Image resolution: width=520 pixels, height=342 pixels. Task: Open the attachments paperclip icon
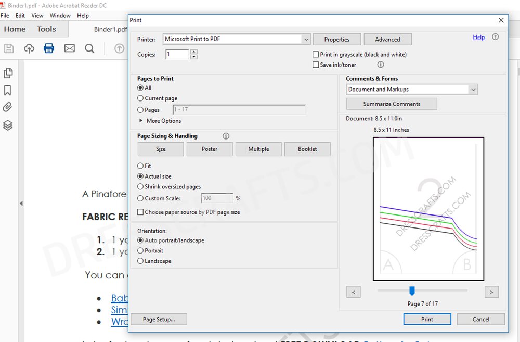click(x=8, y=108)
